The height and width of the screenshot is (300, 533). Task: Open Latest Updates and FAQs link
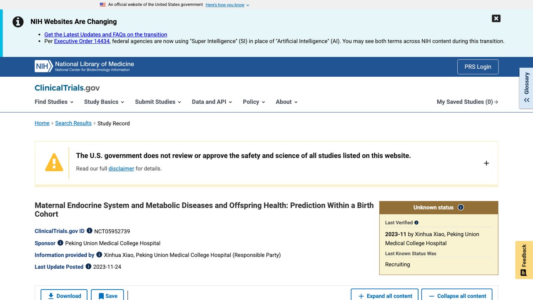click(106, 35)
